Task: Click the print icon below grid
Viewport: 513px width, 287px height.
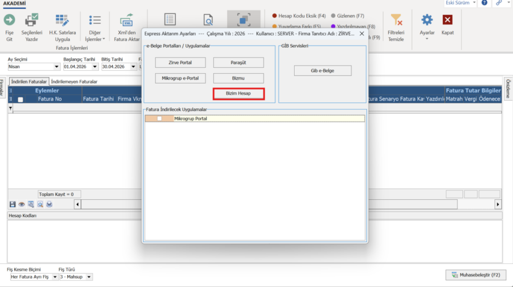Action: pyautogui.click(x=49, y=204)
